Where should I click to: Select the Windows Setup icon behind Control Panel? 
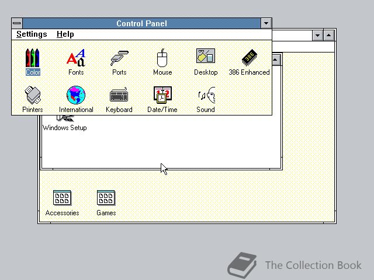[x=65, y=118]
